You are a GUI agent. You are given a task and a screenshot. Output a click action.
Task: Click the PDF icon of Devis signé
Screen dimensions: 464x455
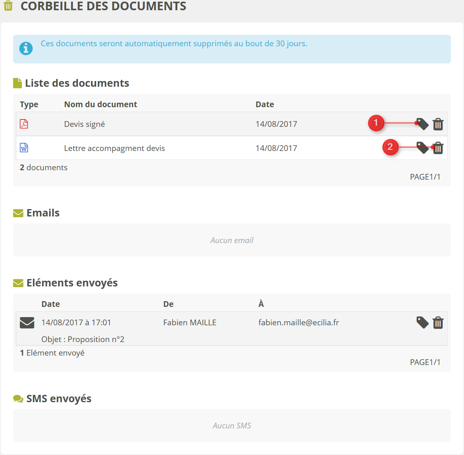pyautogui.click(x=24, y=124)
